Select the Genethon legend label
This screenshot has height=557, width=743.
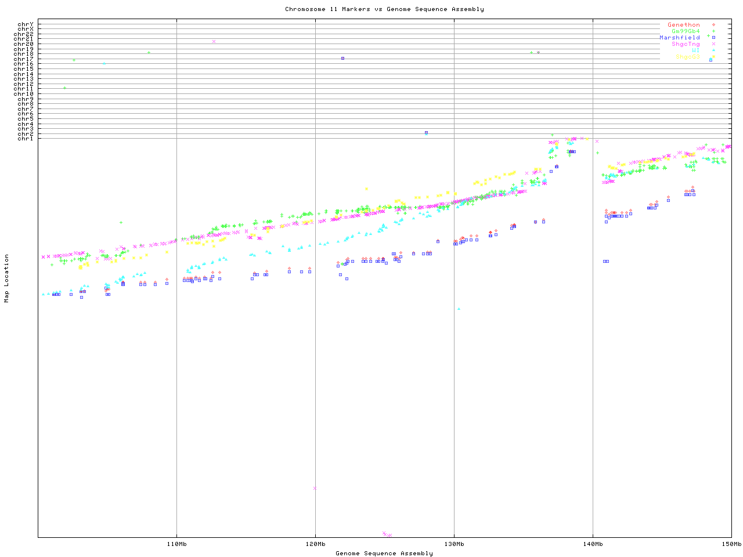[x=683, y=25]
